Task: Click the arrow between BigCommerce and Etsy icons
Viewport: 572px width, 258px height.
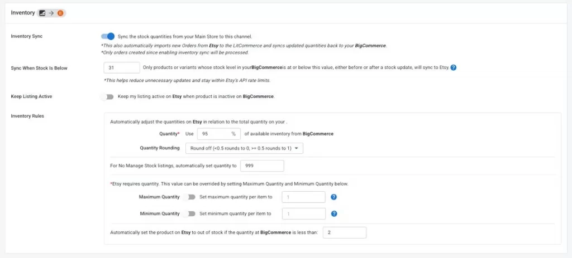Action: 51,13
